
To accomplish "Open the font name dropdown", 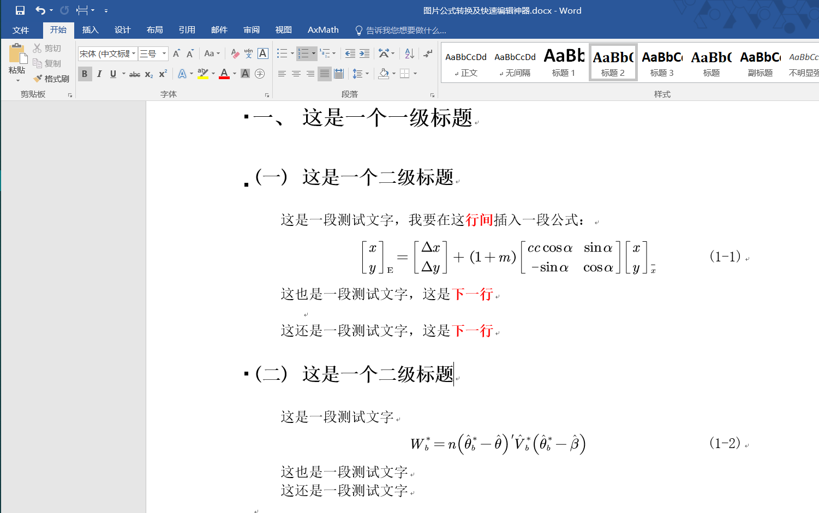I will pyautogui.click(x=134, y=53).
